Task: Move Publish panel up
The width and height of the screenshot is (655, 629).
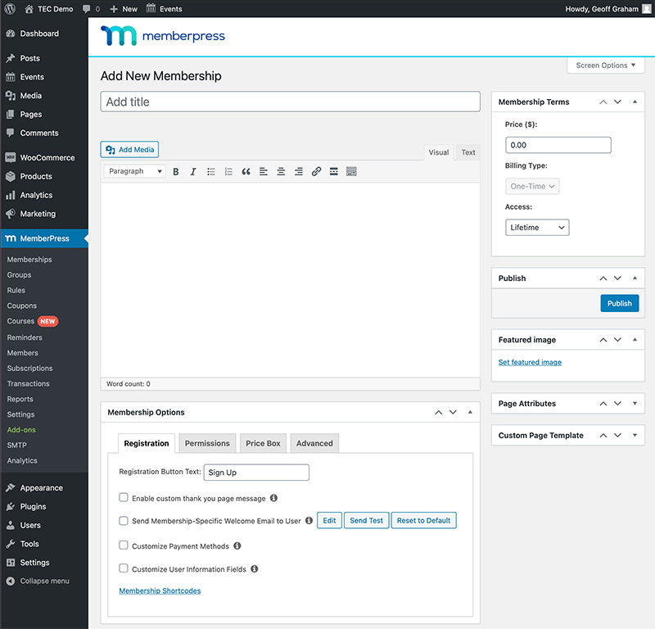Action: (603, 278)
